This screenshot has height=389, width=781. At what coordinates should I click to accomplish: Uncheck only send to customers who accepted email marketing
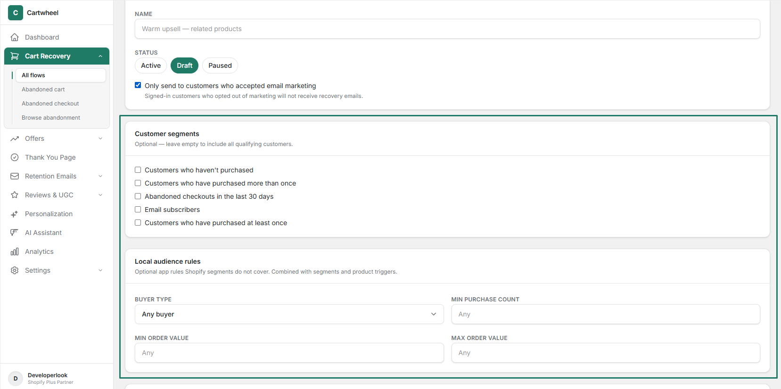138,85
